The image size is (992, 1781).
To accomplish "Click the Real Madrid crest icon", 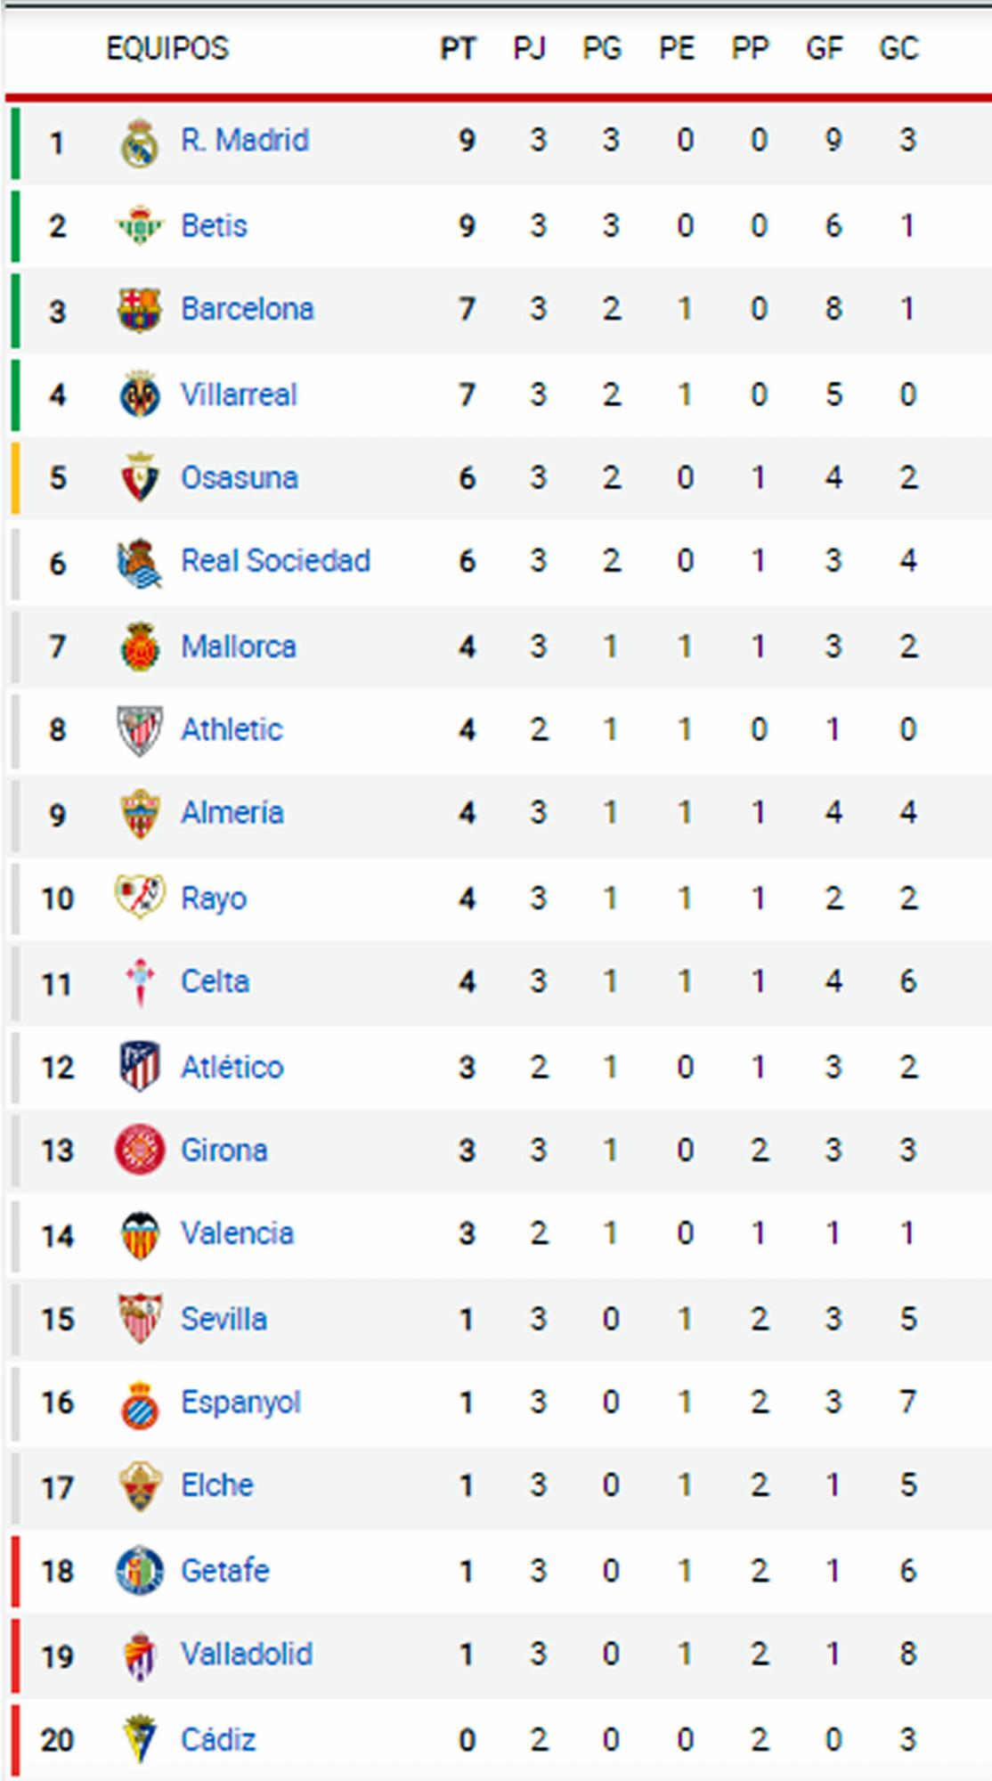I will click(x=140, y=142).
